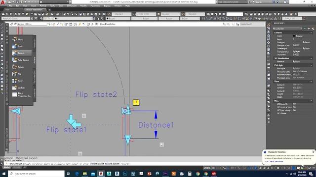Collapse the Misc section in Properties

click(x=311, y=101)
